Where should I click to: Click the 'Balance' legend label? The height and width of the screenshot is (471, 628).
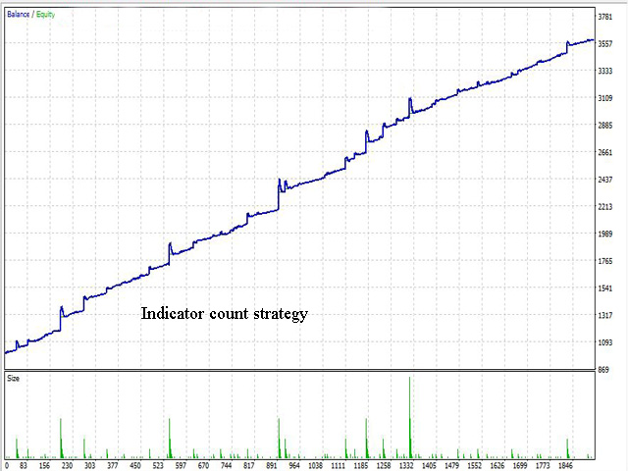[18, 15]
